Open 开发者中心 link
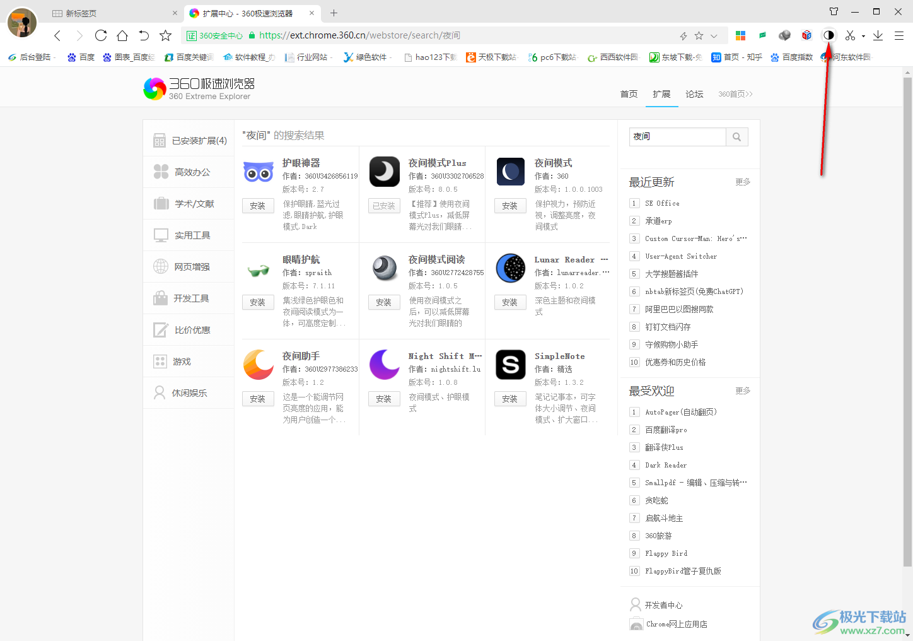This screenshot has height=641, width=913. (x=663, y=605)
